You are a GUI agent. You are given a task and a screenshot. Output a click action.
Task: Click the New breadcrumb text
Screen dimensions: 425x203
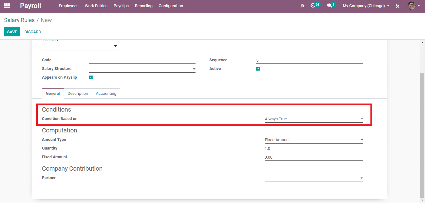point(46,20)
